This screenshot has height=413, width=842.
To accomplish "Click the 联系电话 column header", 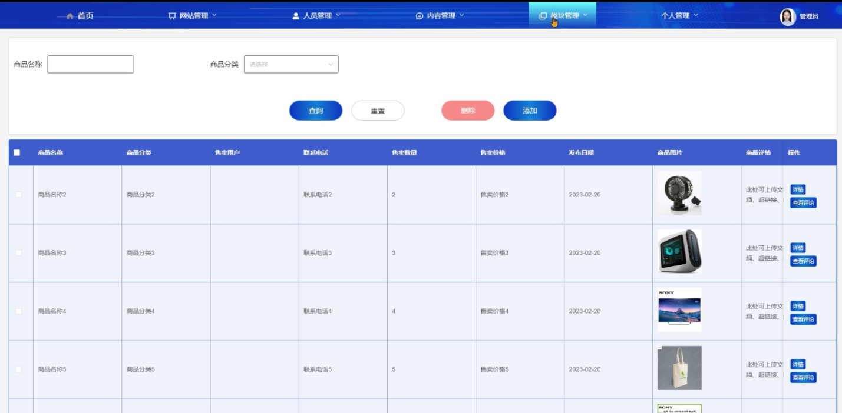I will pyautogui.click(x=316, y=153).
